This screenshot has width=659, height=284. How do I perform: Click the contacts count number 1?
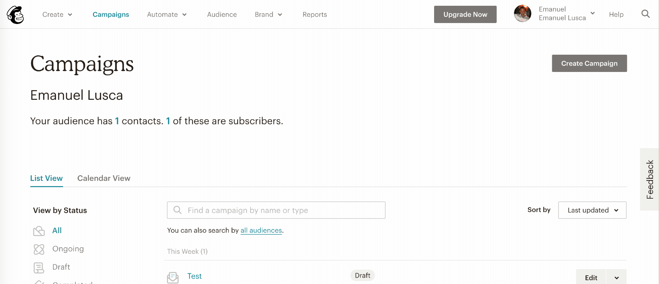(117, 121)
